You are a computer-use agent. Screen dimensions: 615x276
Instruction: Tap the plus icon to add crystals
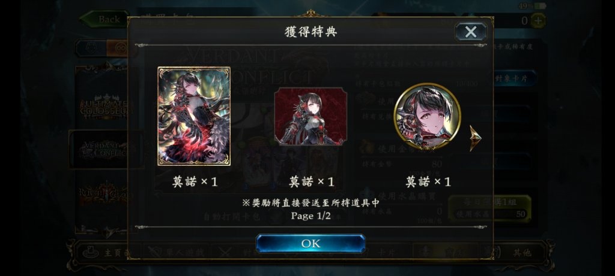538,20
